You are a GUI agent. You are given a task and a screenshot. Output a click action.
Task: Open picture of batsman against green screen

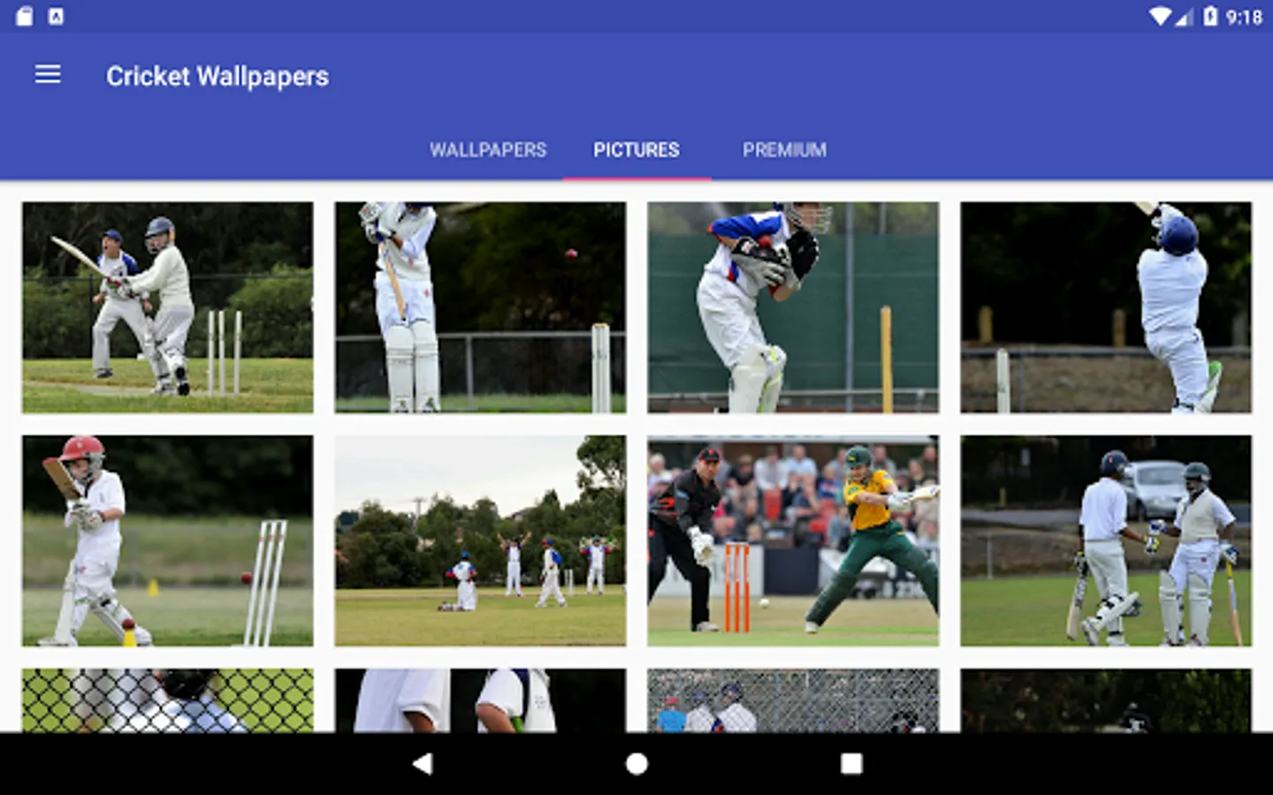[793, 307]
